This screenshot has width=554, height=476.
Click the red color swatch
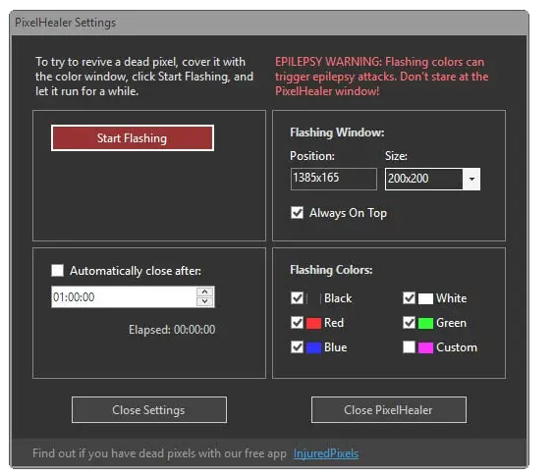point(313,323)
